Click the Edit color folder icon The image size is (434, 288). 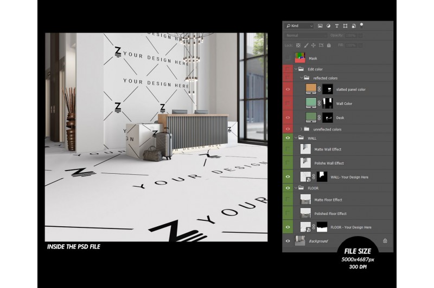[301, 69]
